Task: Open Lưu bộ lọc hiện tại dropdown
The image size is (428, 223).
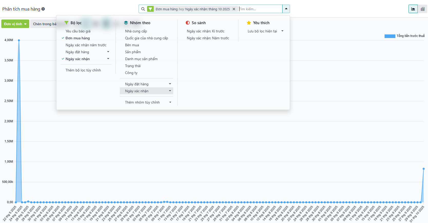Action: (282, 31)
